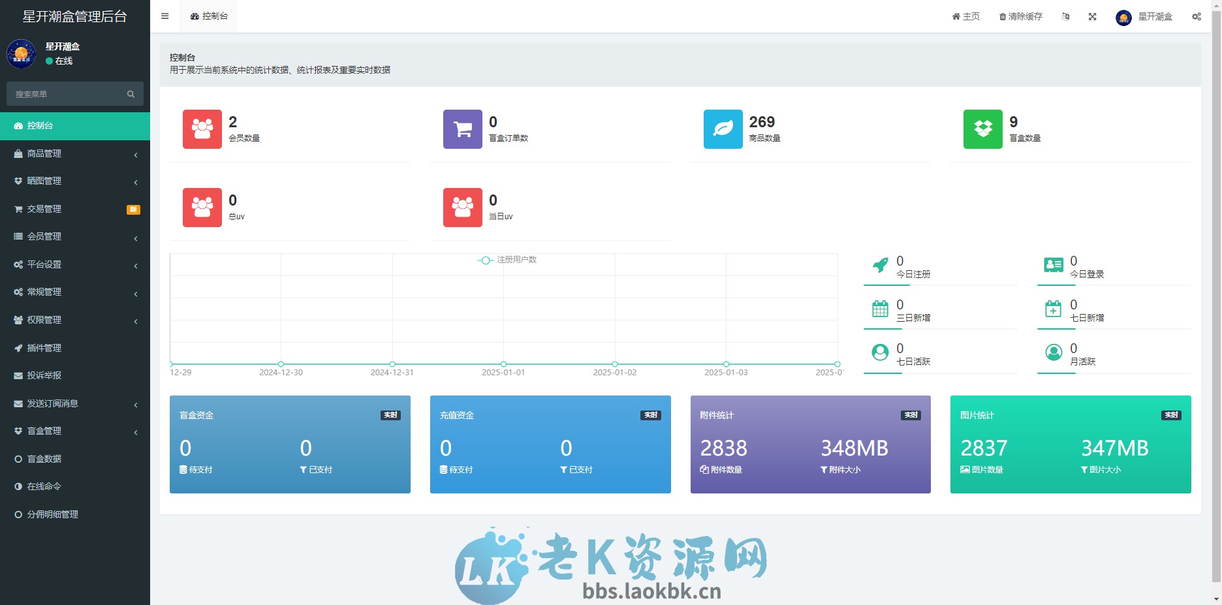Click the 在线命令 online command icon
This screenshot has width=1222, height=605.
pos(18,486)
